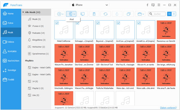Viewport: 180px width, 110px height.
Task: Click Export to device phone icon
Action: (70, 14)
